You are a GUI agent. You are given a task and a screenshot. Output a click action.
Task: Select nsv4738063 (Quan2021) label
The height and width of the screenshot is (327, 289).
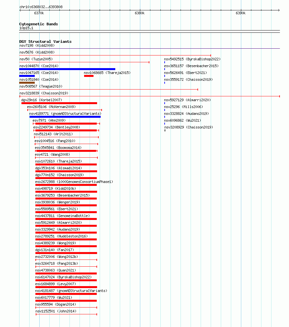pos(56,270)
